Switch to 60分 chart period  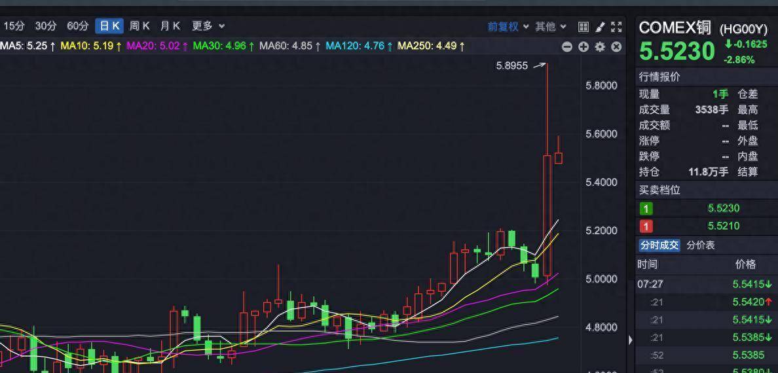77,26
